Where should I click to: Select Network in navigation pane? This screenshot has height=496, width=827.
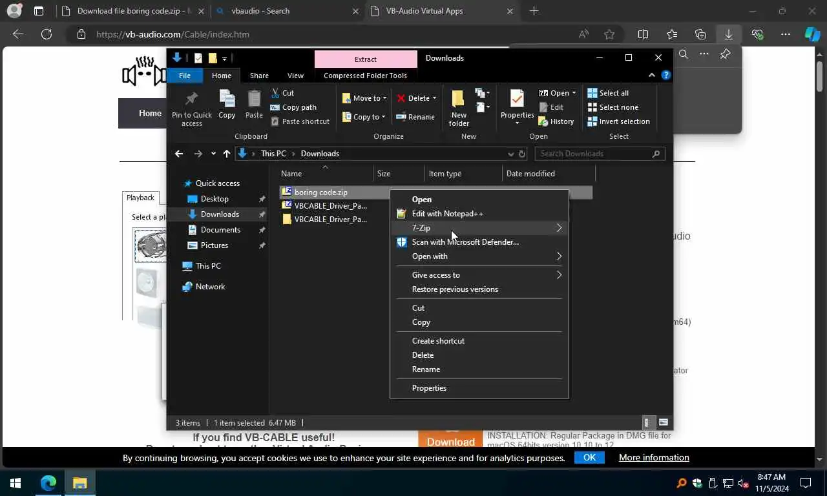pos(210,287)
